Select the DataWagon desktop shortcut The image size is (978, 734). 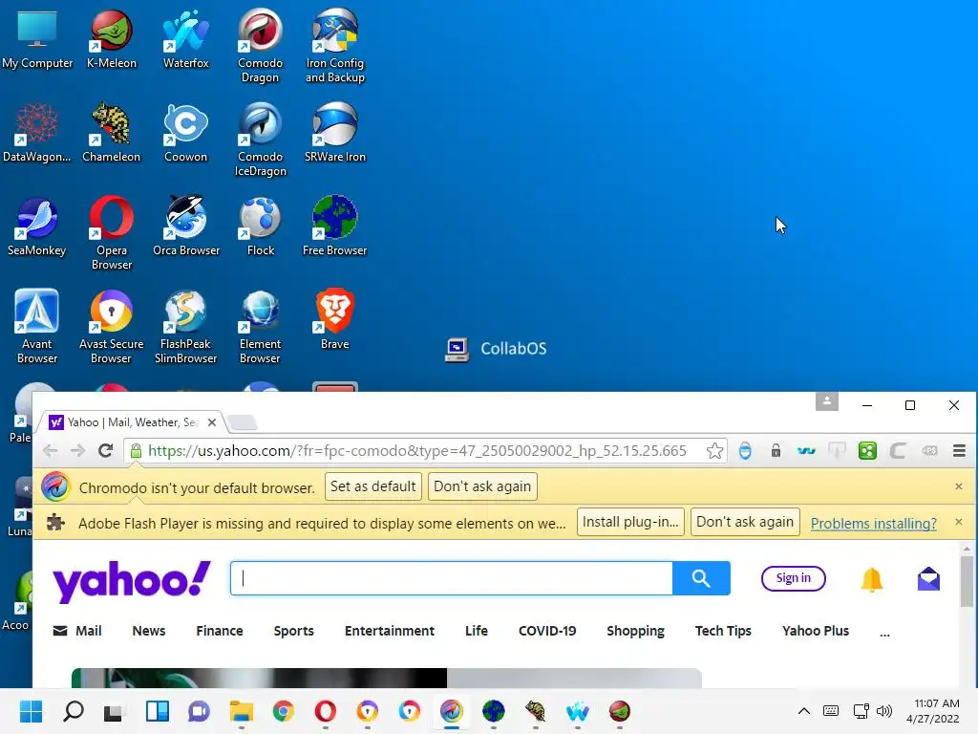click(x=37, y=132)
